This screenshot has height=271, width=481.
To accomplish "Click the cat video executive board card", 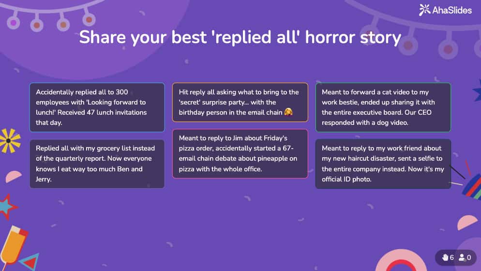I will coord(383,107).
